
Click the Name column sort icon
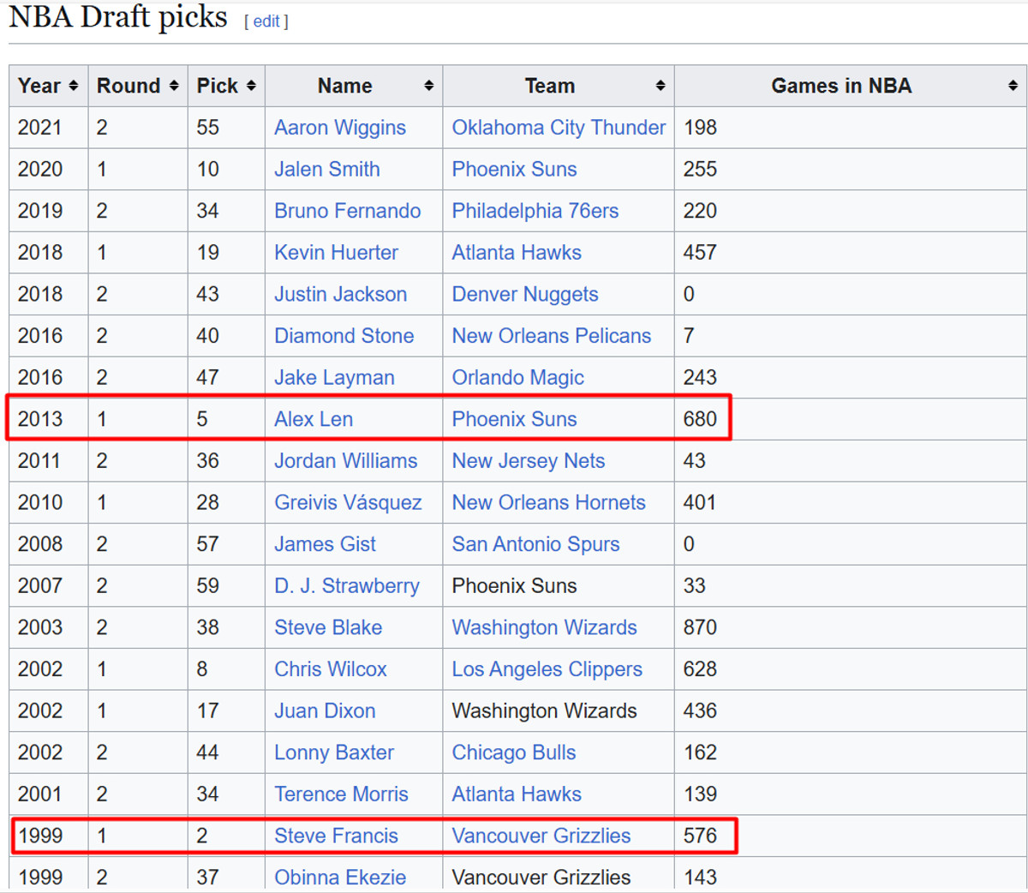428,86
